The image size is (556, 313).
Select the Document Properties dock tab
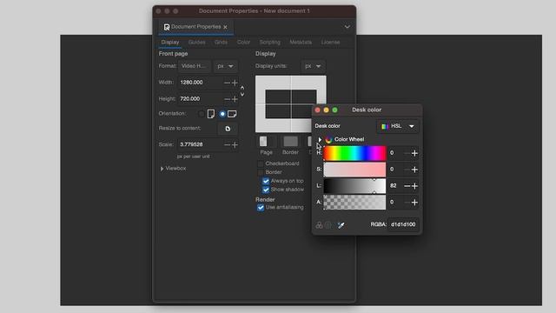pos(195,27)
